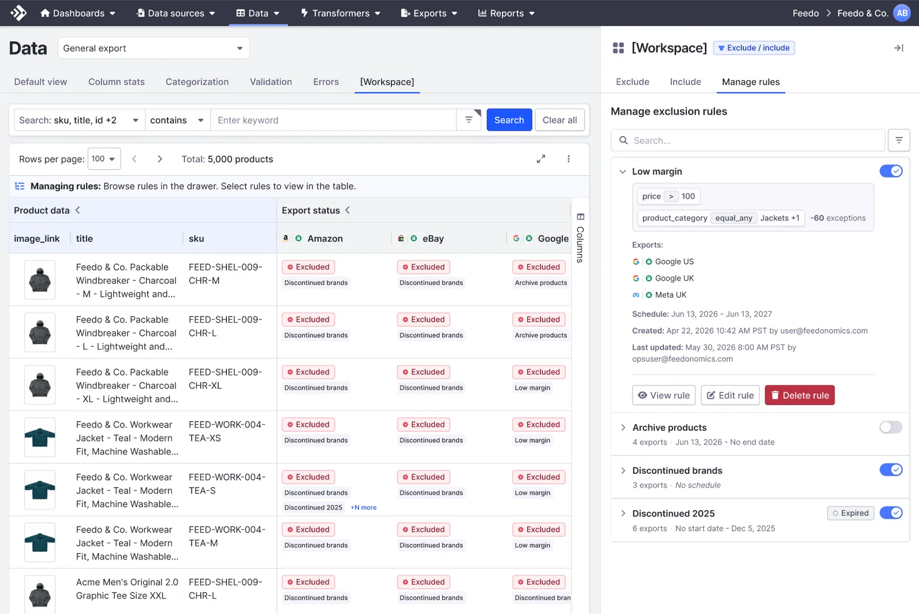Collapse the Product data column group
The width and height of the screenshot is (919, 614).
[x=78, y=210]
